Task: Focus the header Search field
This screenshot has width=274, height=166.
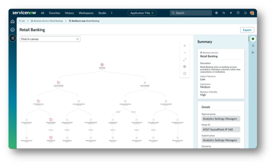Action: pos(191,13)
